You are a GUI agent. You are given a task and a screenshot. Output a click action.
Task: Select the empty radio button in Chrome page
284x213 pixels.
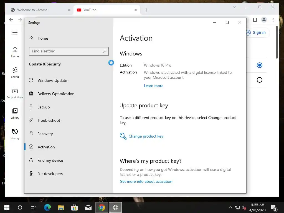(x=260, y=80)
